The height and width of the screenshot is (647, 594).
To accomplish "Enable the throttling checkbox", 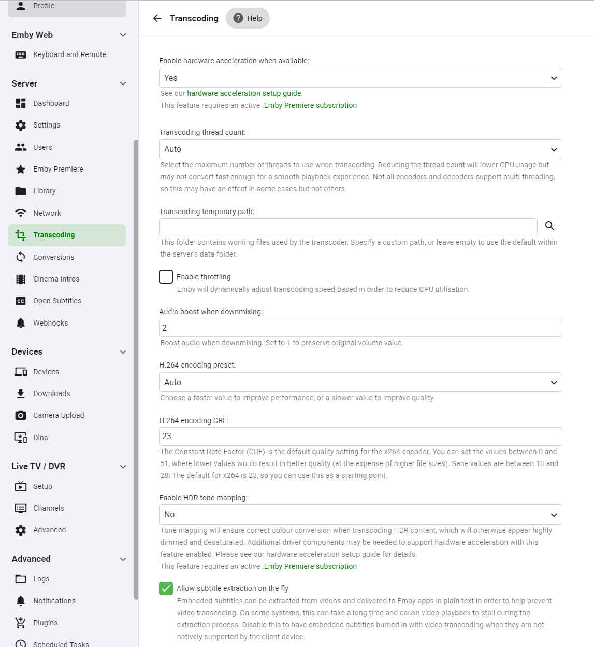I will pyautogui.click(x=166, y=277).
